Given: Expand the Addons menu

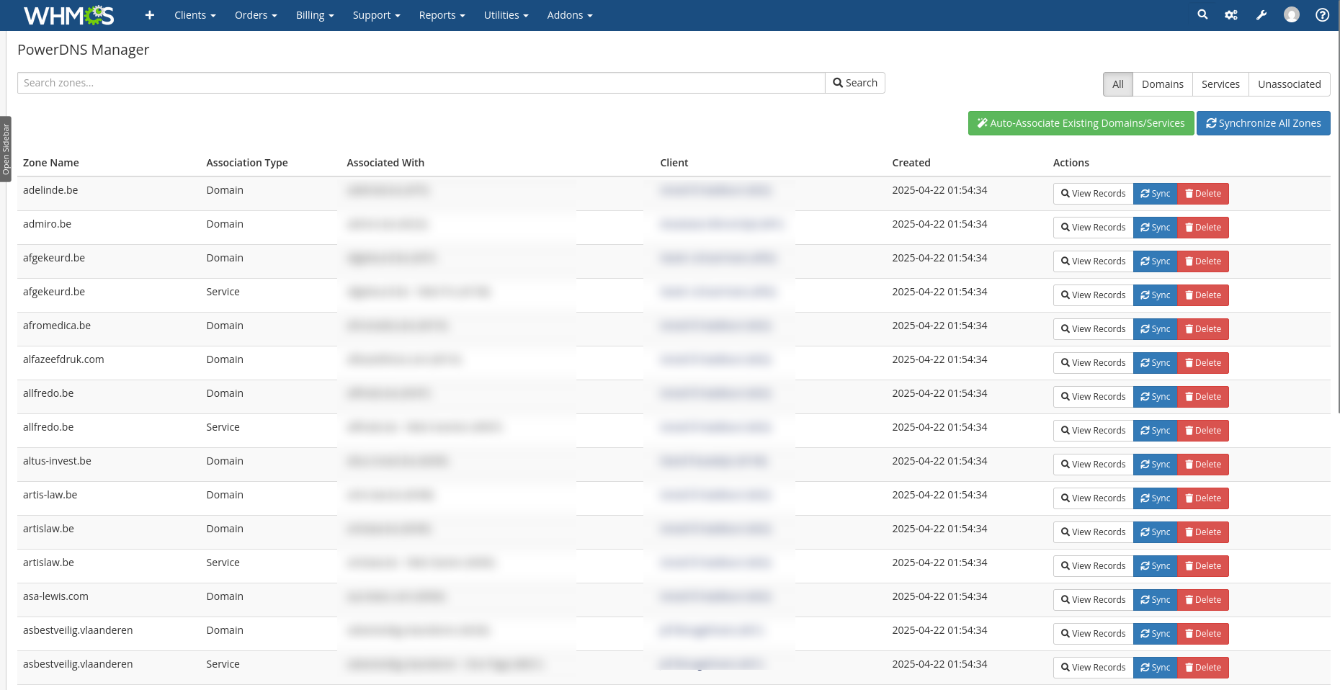Looking at the screenshot, I should [570, 15].
